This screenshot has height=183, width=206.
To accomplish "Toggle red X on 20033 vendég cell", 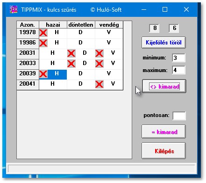I will pos(99,64).
